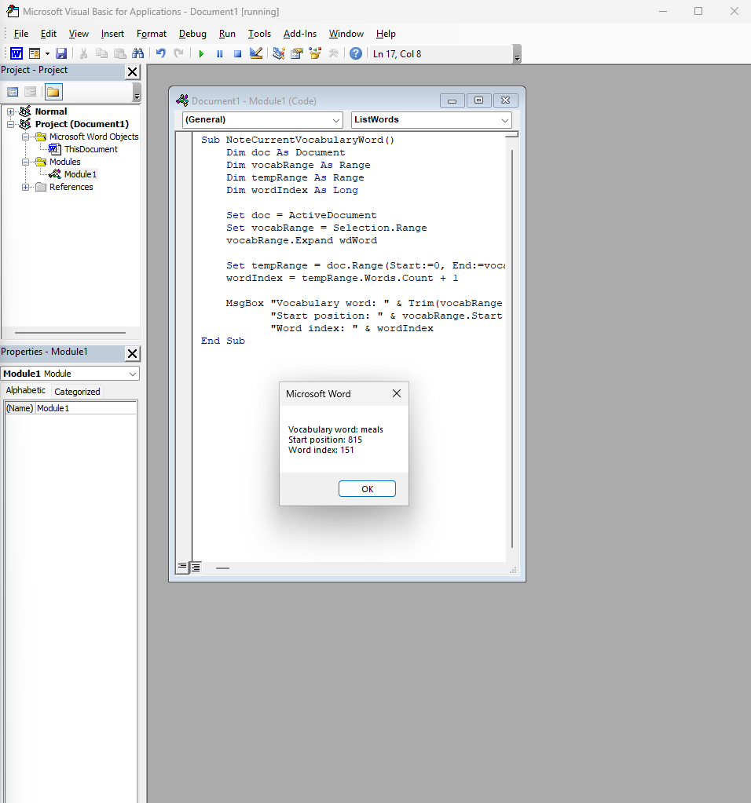Image resolution: width=751 pixels, height=803 pixels.
Task: Open the Project Explorer toolbar icon
Action: point(278,53)
